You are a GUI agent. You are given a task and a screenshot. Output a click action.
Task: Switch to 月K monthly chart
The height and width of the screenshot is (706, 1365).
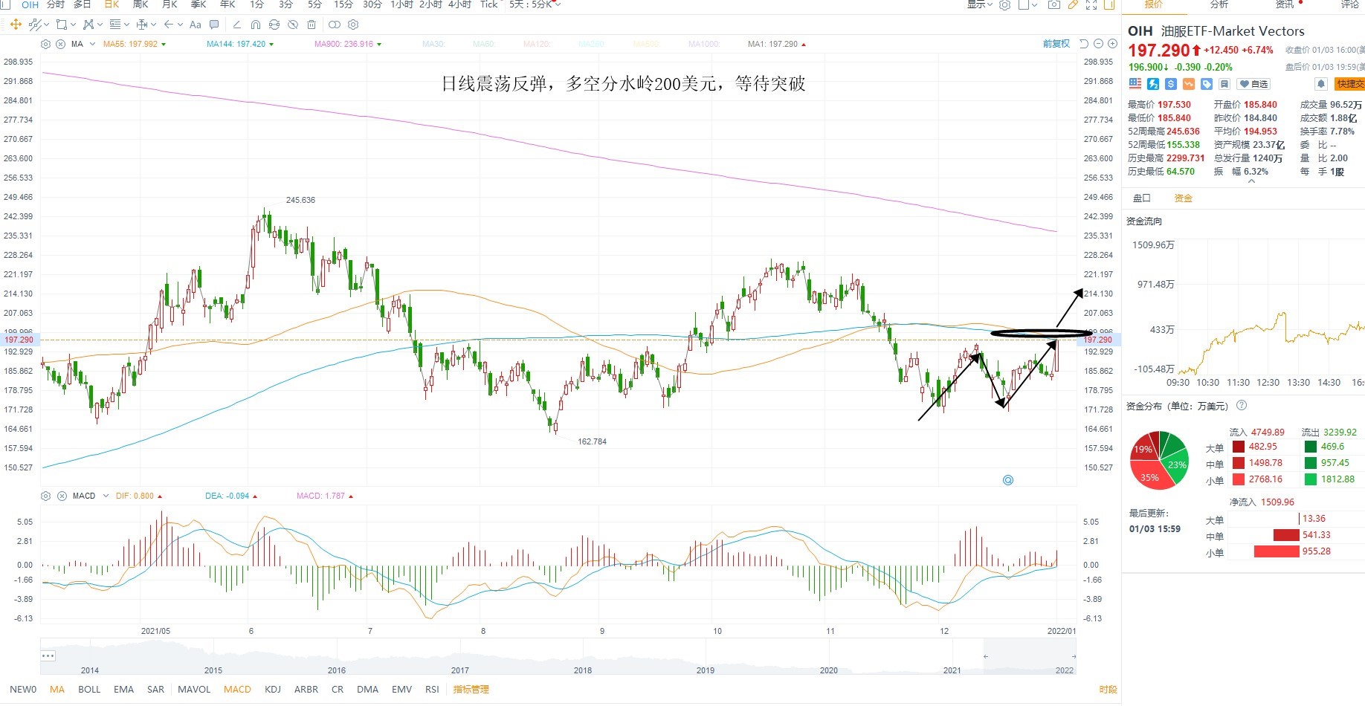click(170, 4)
